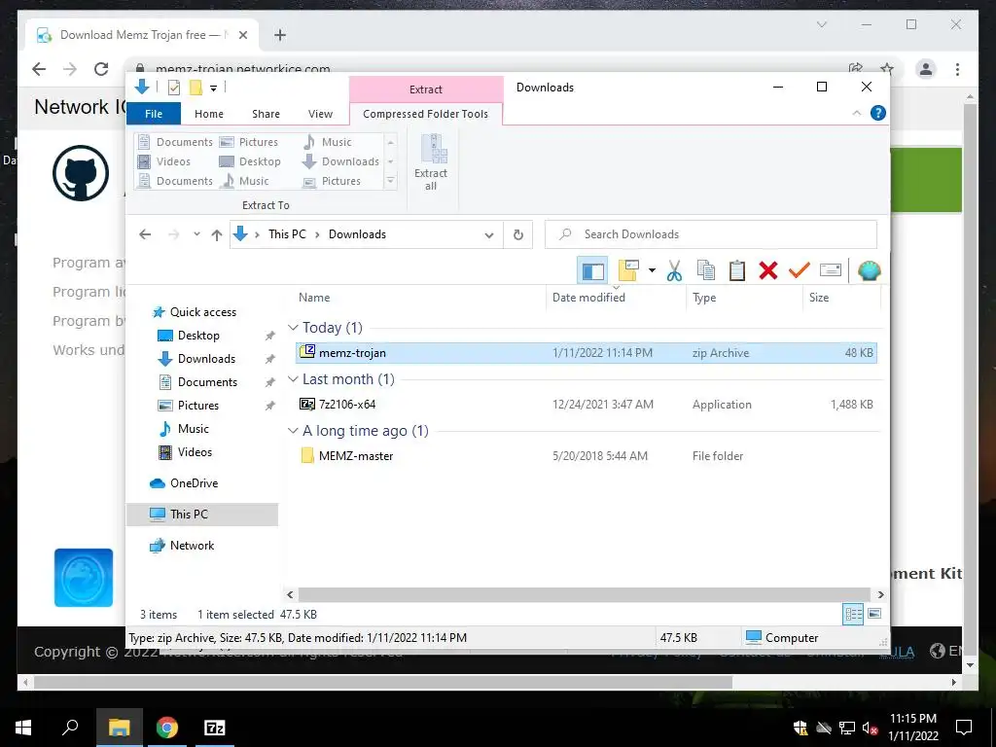Viewport: 996px width, 747px height.
Task: Open a new tab in Chrome
Action: click(280, 35)
